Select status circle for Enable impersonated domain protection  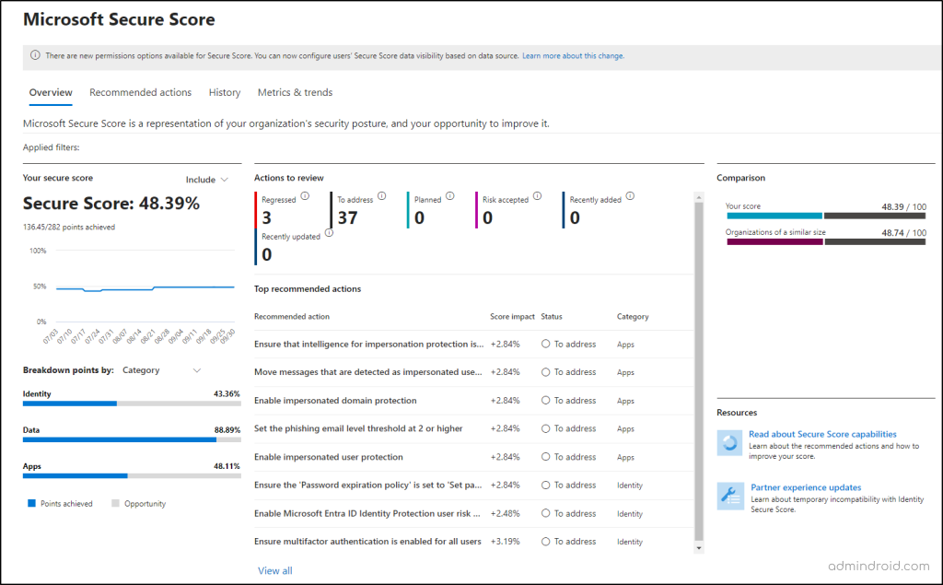pos(545,401)
